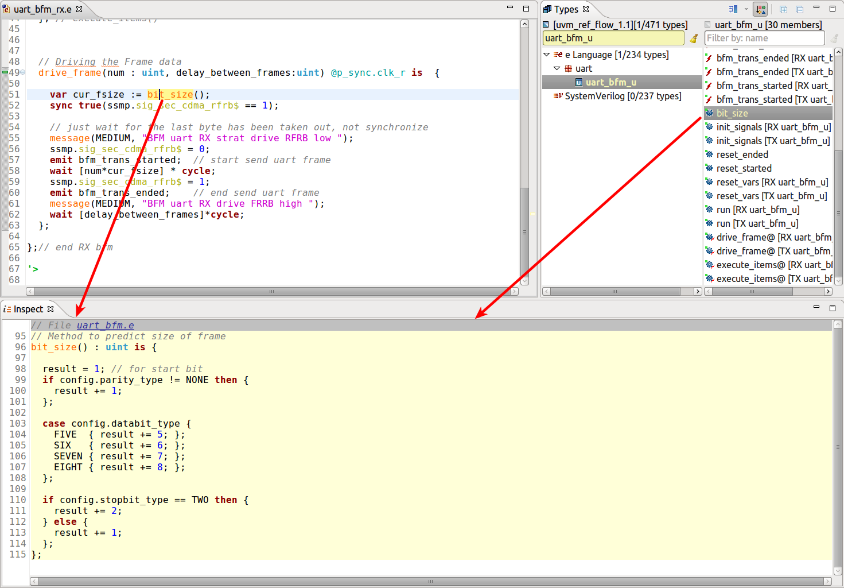
Task: Click the stacked-papers icon on the Types tab
Action: pyautogui.click(x=549, y=9)
